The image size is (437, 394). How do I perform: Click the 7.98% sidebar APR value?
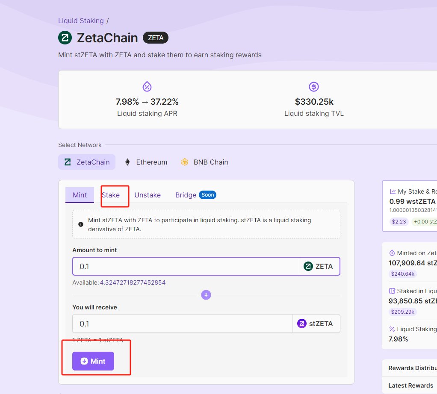point(398,339)
